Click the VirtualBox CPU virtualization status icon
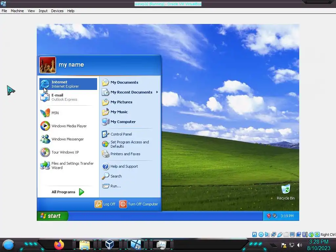The width and height of the screenshot is (336, 252). (x=305, y=234)
